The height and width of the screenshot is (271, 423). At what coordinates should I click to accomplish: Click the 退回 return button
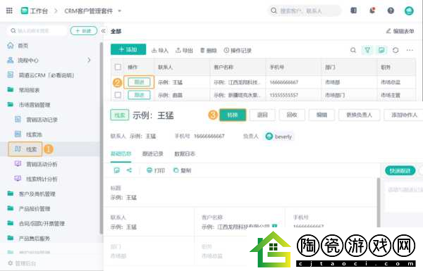(x=262, y=115)
